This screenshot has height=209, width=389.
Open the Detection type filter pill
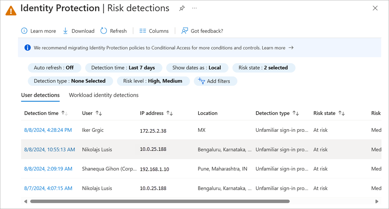70,81
